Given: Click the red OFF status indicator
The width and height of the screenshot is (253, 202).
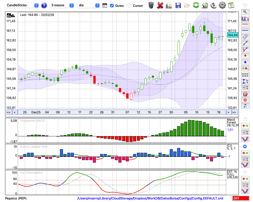Looking at the screenshot, I should coord(240,198).
